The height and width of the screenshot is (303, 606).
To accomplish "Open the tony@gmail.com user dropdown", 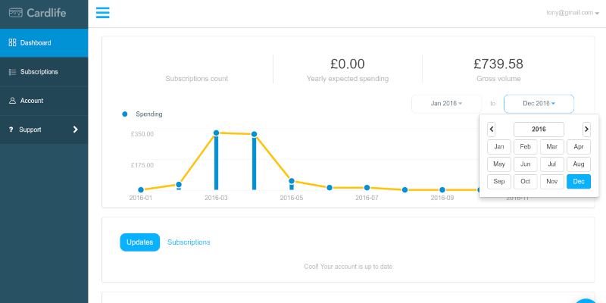I will pyautogui.click(x=572, y=13).
